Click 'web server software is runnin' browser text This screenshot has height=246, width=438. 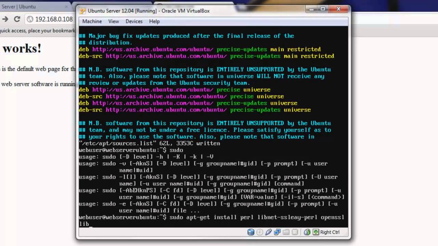coord(38,84)
